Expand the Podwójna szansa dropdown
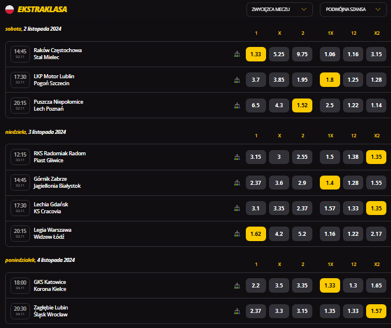The image size is (391, 328). (353, 9)
